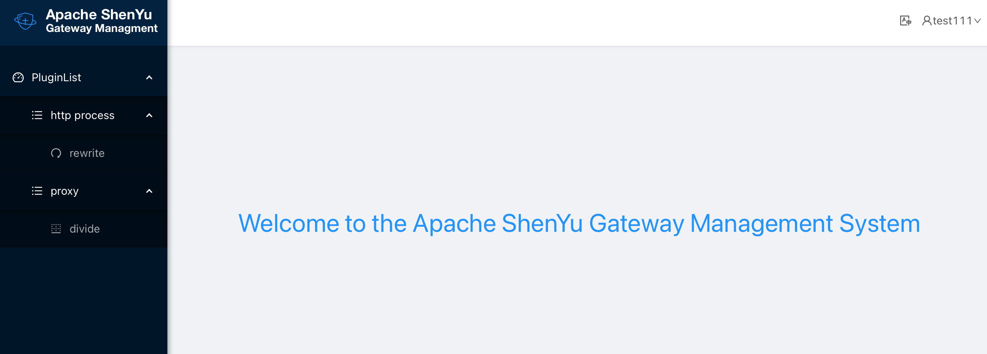Select the http process submenu label
Image resolution: width=987 pixels, height=354 pixels.
click(83, 116)
